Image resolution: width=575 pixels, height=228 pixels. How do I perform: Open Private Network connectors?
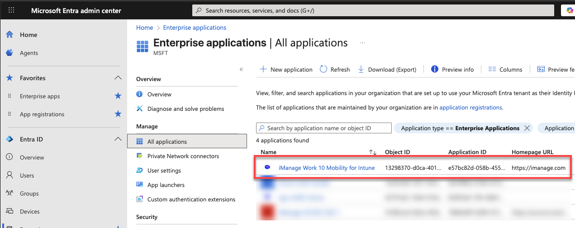[x=183, y=156]
